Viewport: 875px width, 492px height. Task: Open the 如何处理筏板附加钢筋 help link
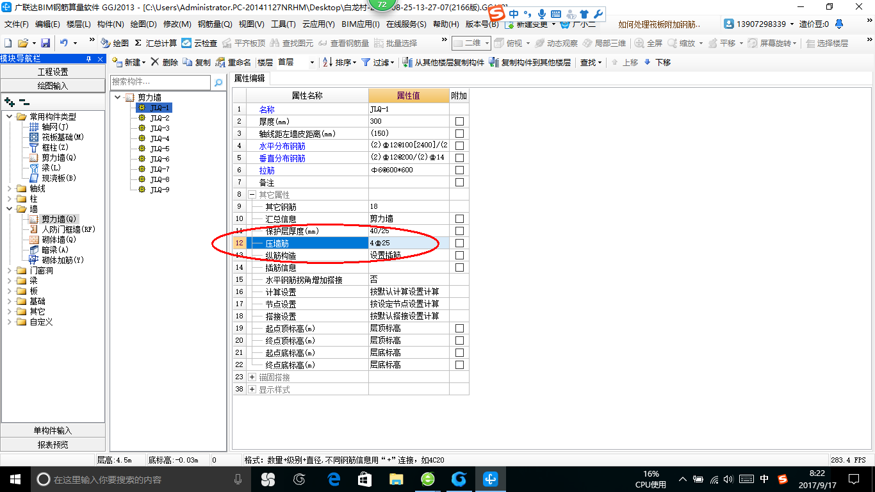pyautogui.click(x=660, y=24)
